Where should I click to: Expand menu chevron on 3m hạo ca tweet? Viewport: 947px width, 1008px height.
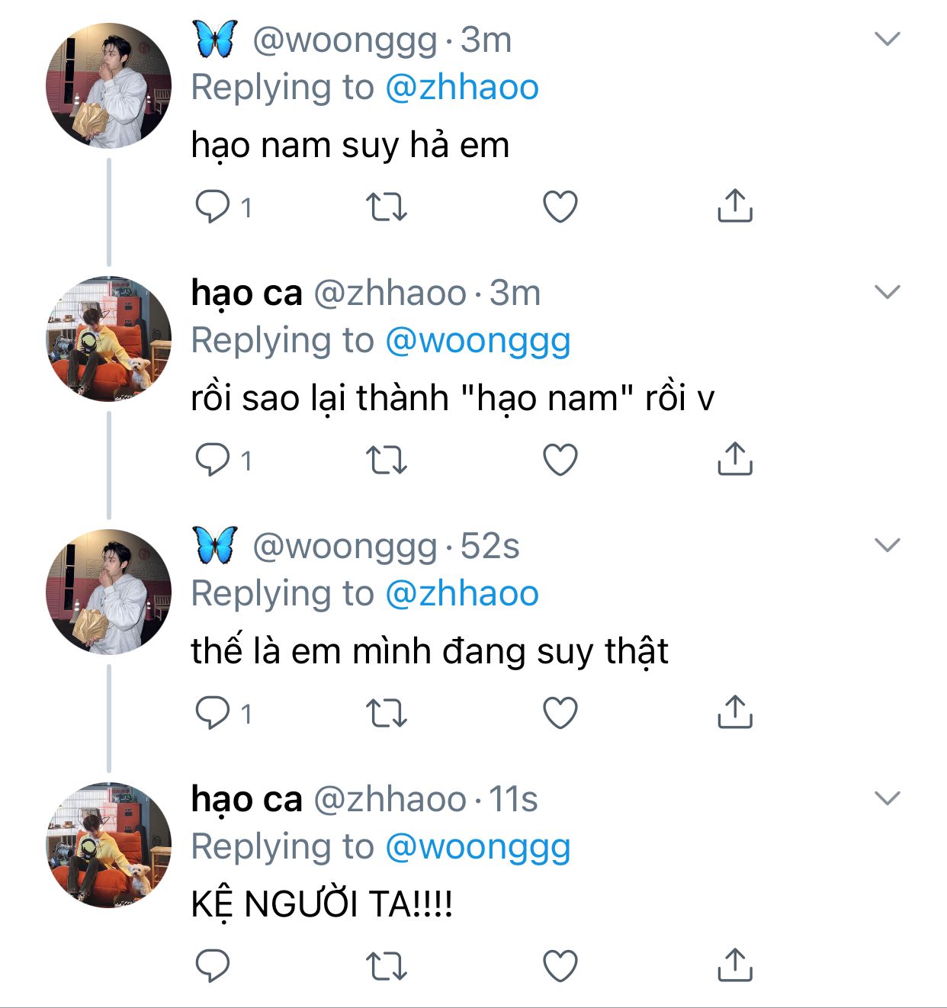coord(888,292)
